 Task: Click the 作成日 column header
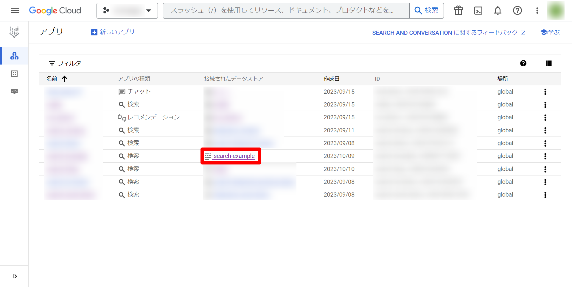tap(331, 79)
